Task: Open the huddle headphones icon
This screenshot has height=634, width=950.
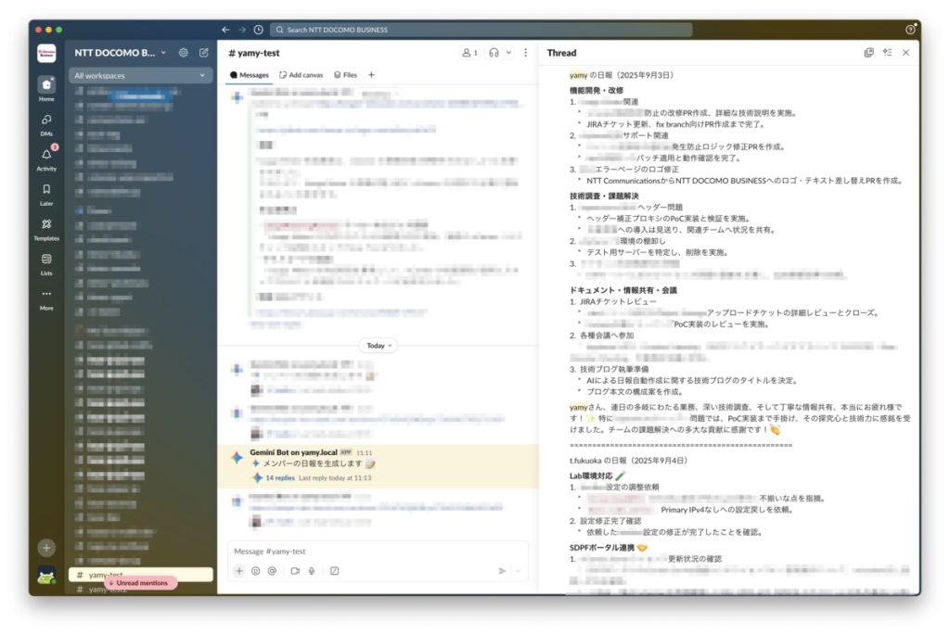Action: pos(495,53)
